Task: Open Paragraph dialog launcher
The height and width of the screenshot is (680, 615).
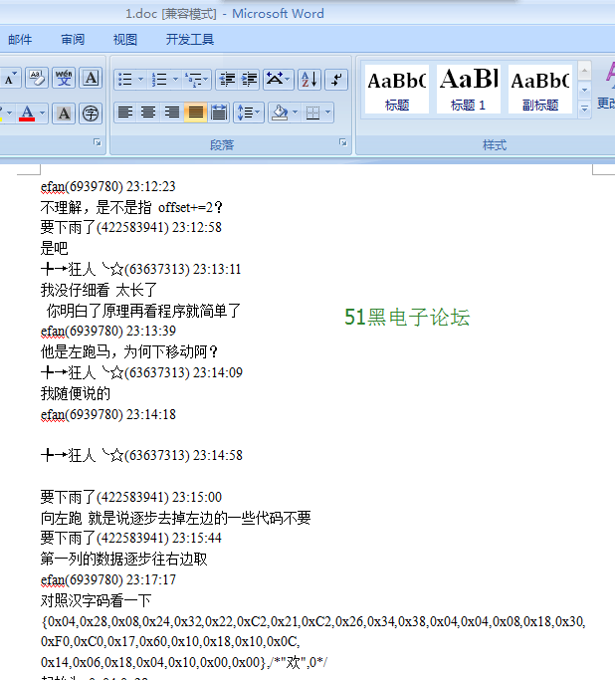Action: 342,142
